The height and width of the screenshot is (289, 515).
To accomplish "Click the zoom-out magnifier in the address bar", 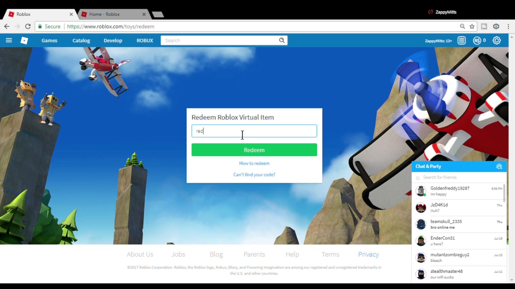I will coord(462,26).
